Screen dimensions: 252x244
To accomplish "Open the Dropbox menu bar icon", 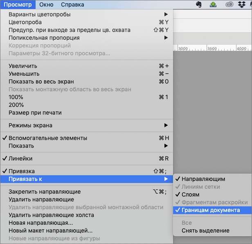I will pyautogui.click(x=241, y=5).
